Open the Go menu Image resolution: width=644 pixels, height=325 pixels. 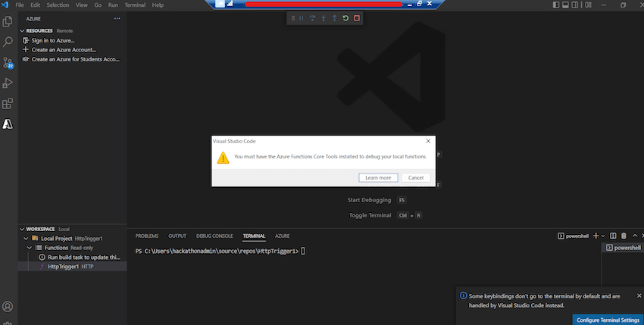(x=98, y=5)
